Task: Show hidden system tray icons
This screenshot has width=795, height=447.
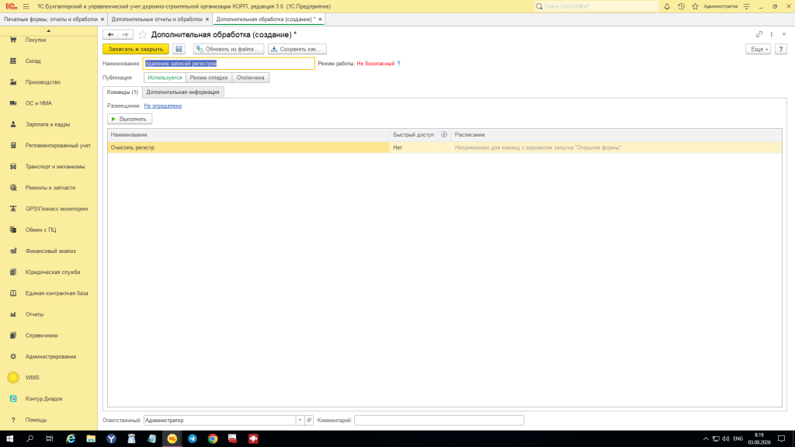Action: coord(705,439)
